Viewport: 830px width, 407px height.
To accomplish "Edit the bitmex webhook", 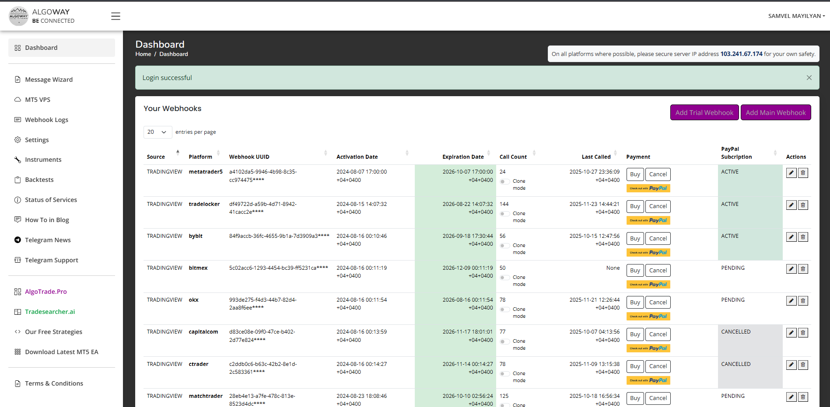I will (x=791, y=269).
